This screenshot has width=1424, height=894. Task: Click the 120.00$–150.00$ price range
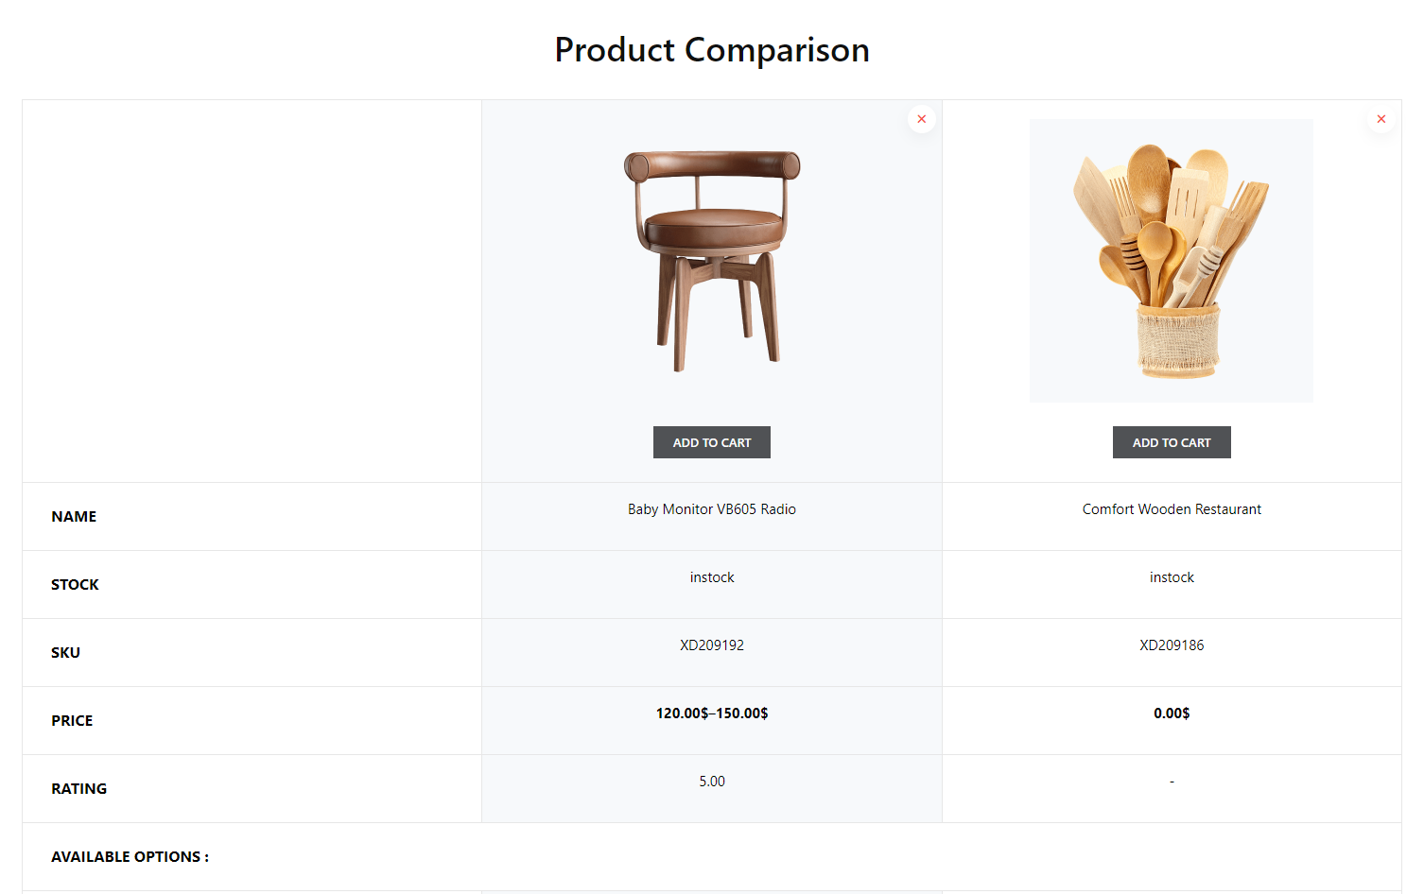point(712,713)
